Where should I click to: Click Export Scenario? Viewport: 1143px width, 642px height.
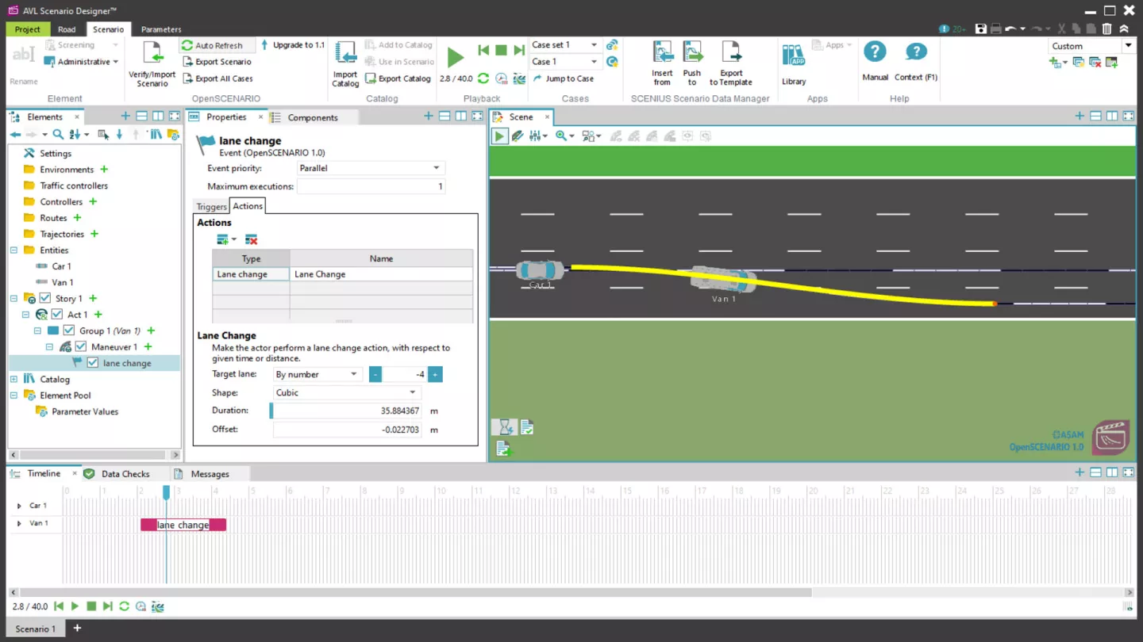click(x=217, y=62)
